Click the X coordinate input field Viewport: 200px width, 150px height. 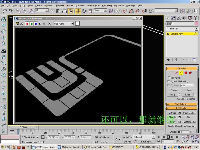[x=53, y=137]
